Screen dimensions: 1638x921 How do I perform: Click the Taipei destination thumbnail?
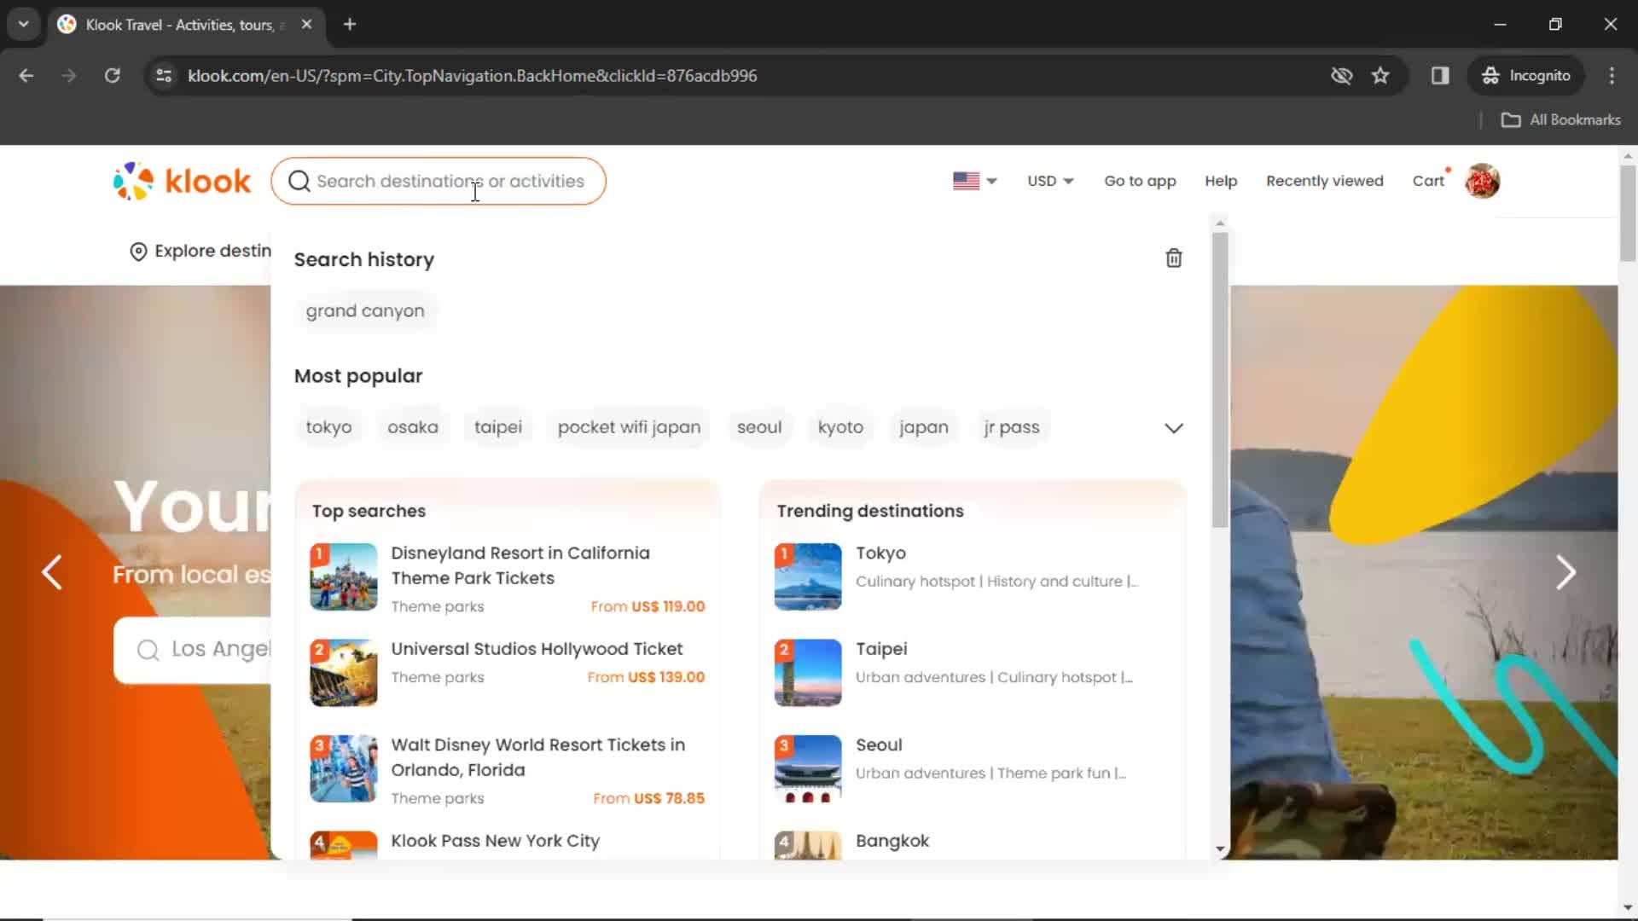(x=808, y=673)
